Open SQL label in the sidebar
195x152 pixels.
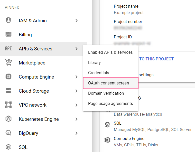click(23, 147)
